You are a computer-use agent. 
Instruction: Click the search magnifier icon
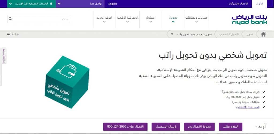10,19
